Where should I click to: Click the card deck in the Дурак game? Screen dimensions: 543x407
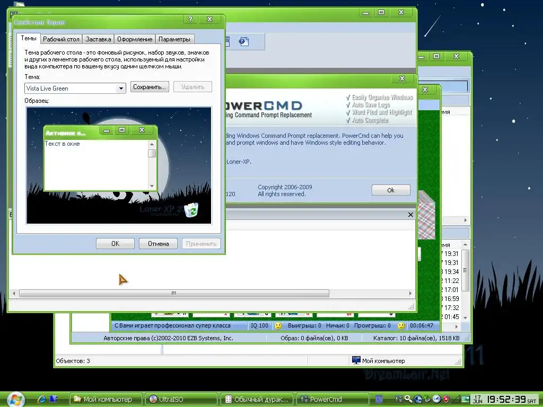tap(426, 215)
